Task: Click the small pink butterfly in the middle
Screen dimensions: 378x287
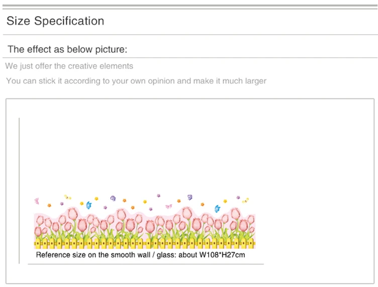Action: pos(168,206)
